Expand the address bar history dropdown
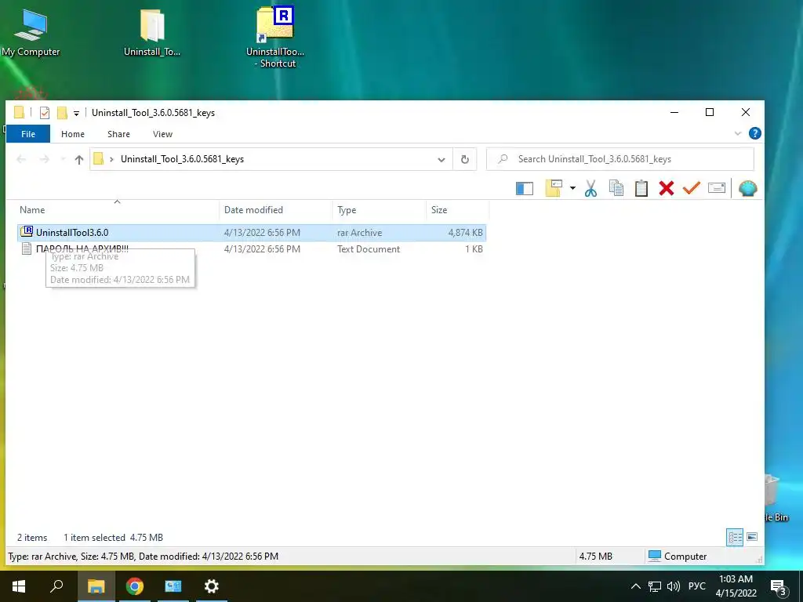Screen dimensions: 803x602 [x=441, y=160]
